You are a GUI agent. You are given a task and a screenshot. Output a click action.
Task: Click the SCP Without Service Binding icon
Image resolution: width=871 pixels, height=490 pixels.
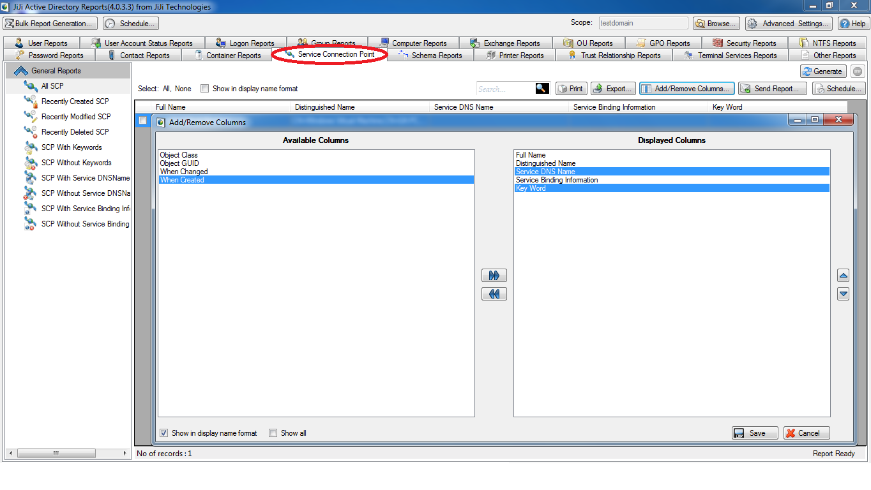click(31, 224)
